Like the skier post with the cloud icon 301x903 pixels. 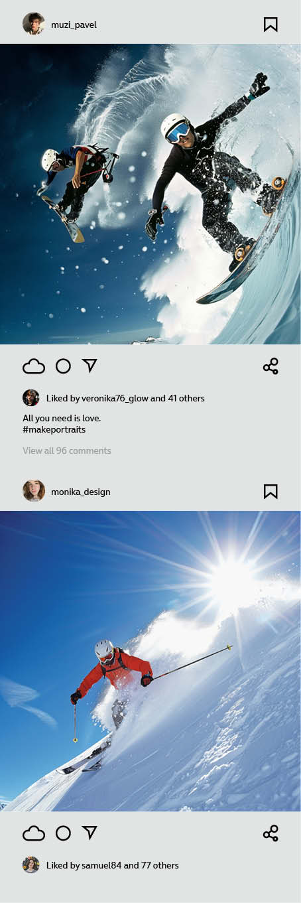(34, 833)
